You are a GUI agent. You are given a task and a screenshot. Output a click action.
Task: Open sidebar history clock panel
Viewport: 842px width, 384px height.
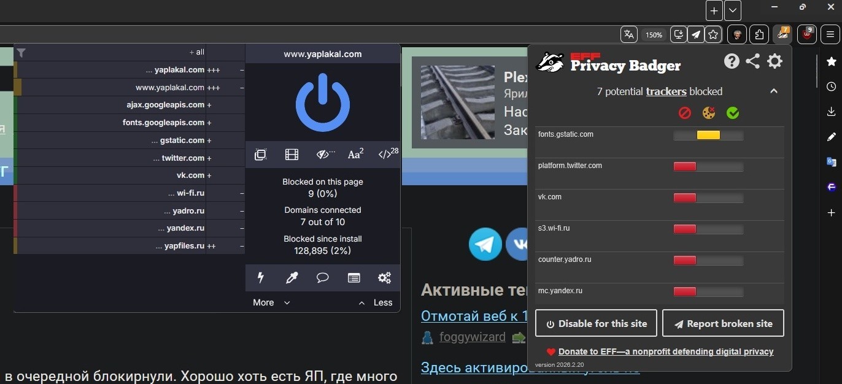[832, 86]
